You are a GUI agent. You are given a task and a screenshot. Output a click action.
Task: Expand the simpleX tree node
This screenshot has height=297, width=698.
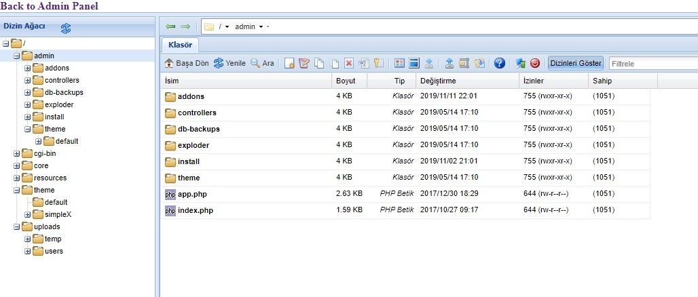coord(28,214)
